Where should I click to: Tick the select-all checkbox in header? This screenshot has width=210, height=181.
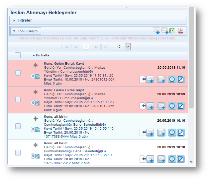point(18,55)
